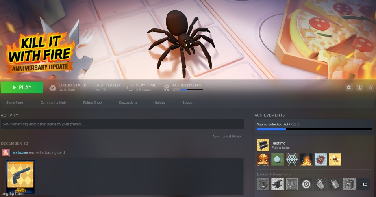Image resolution: width=376 pixels, height=197 pixels.
Task: Click the View Latest News link
Action: [x=227, y=136]
